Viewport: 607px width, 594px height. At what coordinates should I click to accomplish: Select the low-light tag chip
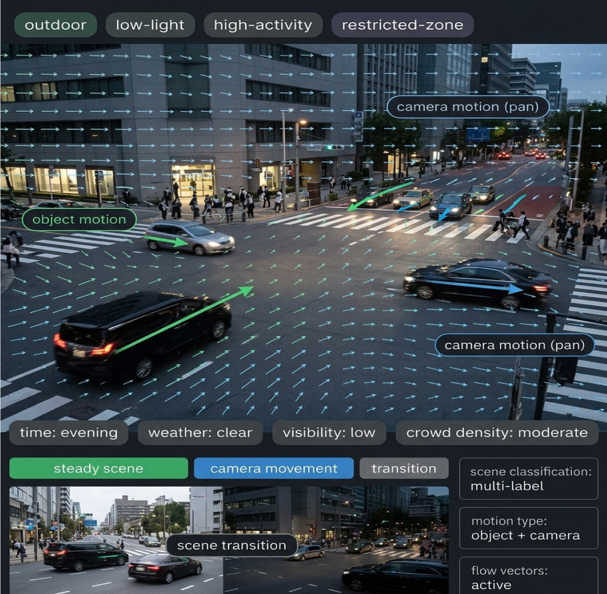[150, 25]
